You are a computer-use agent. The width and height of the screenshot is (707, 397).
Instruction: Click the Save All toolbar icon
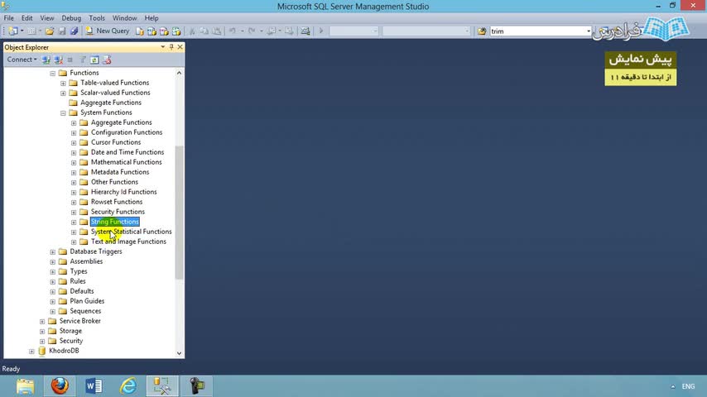tap(74, 31)
